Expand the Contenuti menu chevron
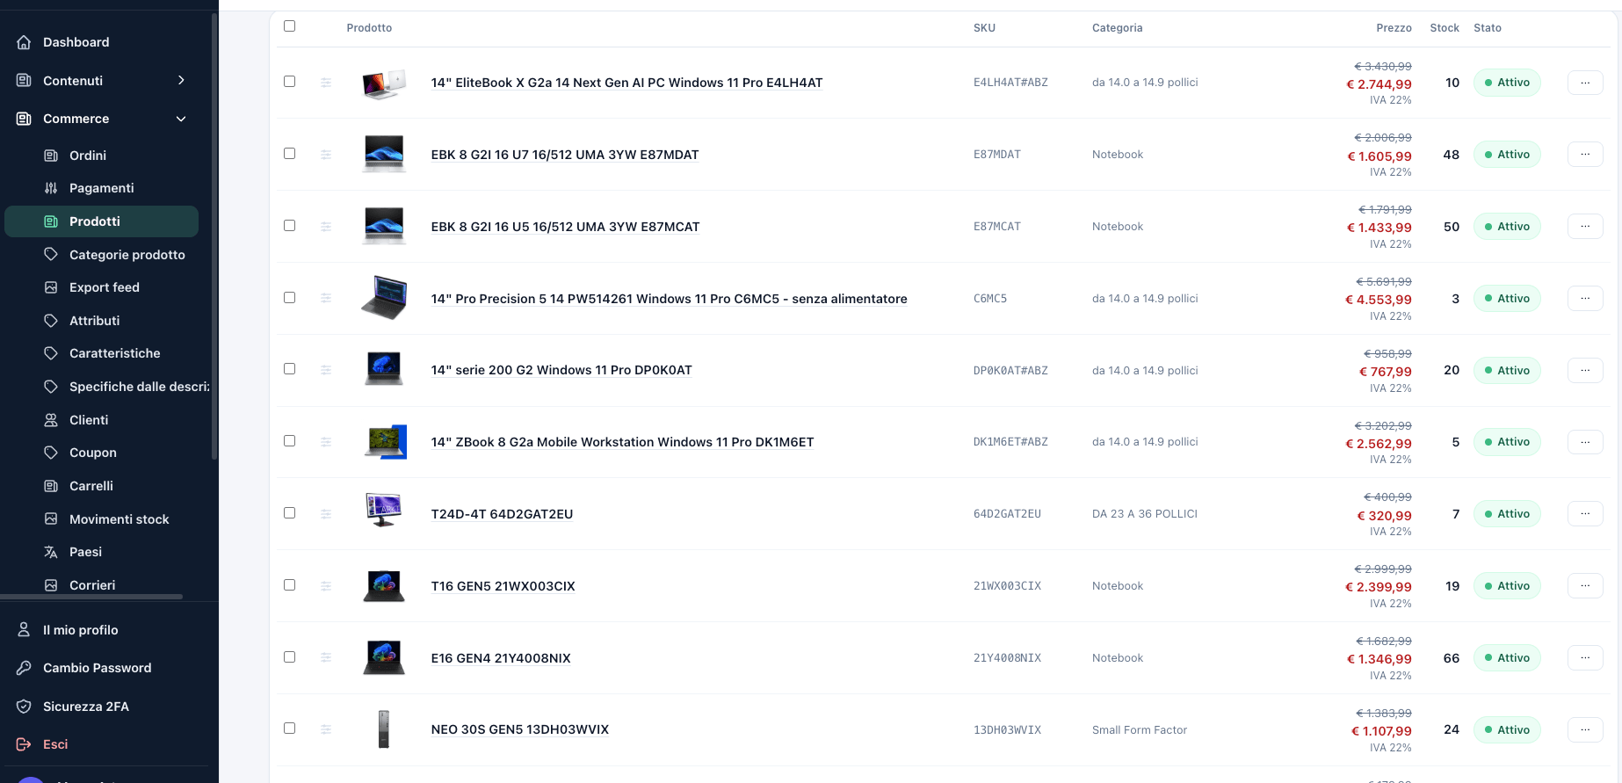The width and height of the screenshot is (1622, 783). [181, 81]
